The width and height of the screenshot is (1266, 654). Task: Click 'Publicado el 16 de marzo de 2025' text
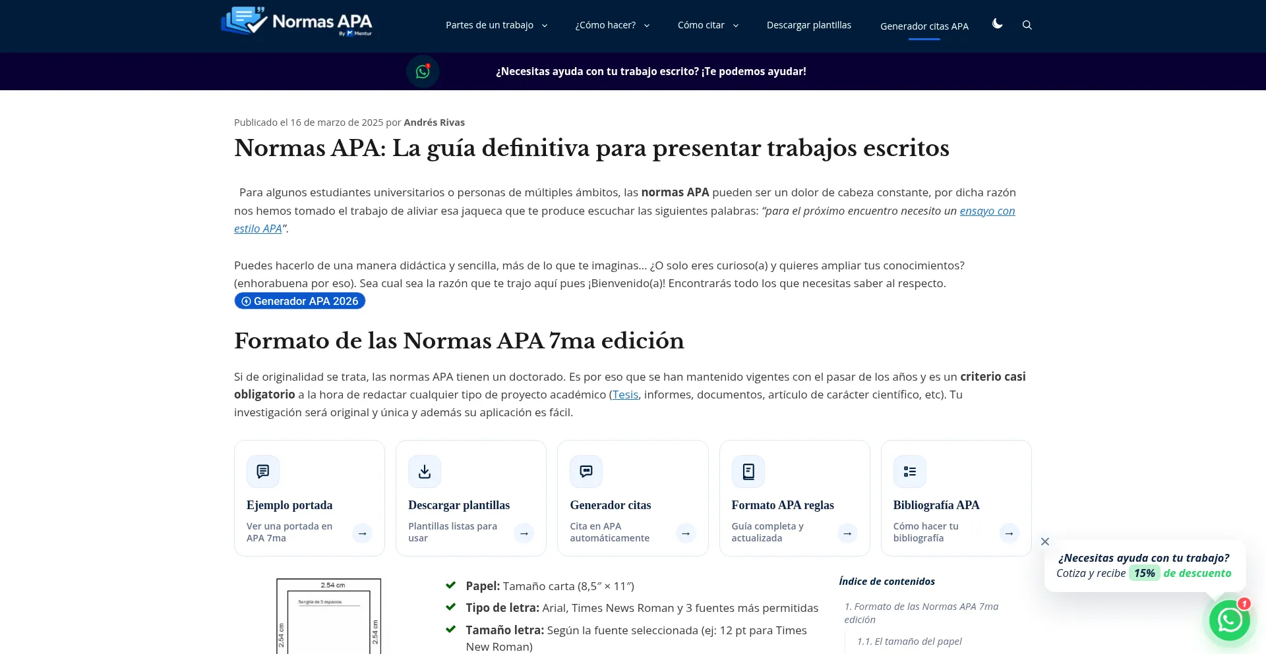click(x=309, y=123)
